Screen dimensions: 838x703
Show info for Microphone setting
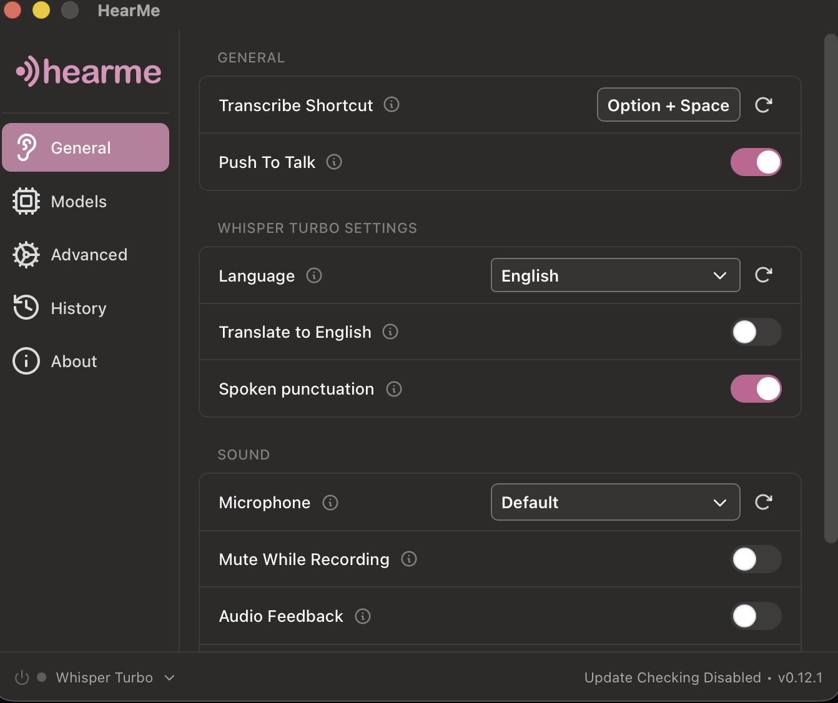(330, 503)
